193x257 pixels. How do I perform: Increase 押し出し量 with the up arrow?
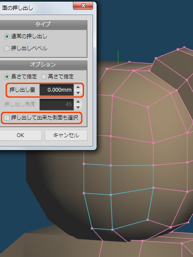click(x=78, y=87)
